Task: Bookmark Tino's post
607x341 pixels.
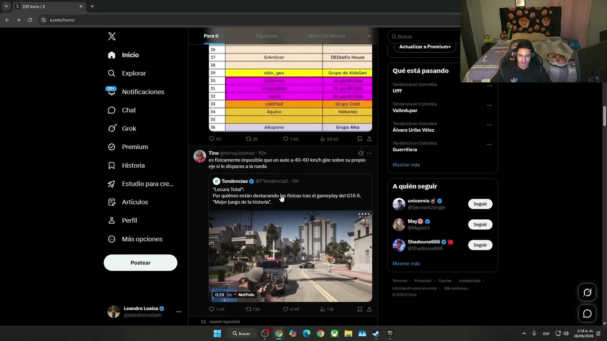Action: point(360,309)
